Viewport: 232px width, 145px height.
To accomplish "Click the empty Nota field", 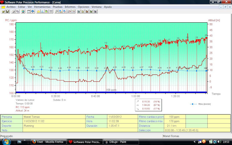I will click(80, 130).
